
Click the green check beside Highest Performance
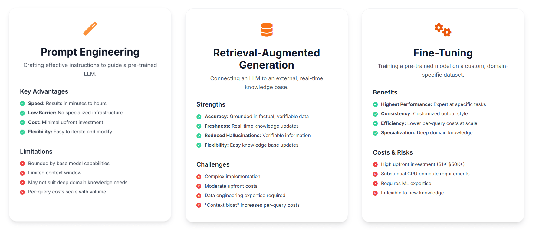[x=375, y=104]
